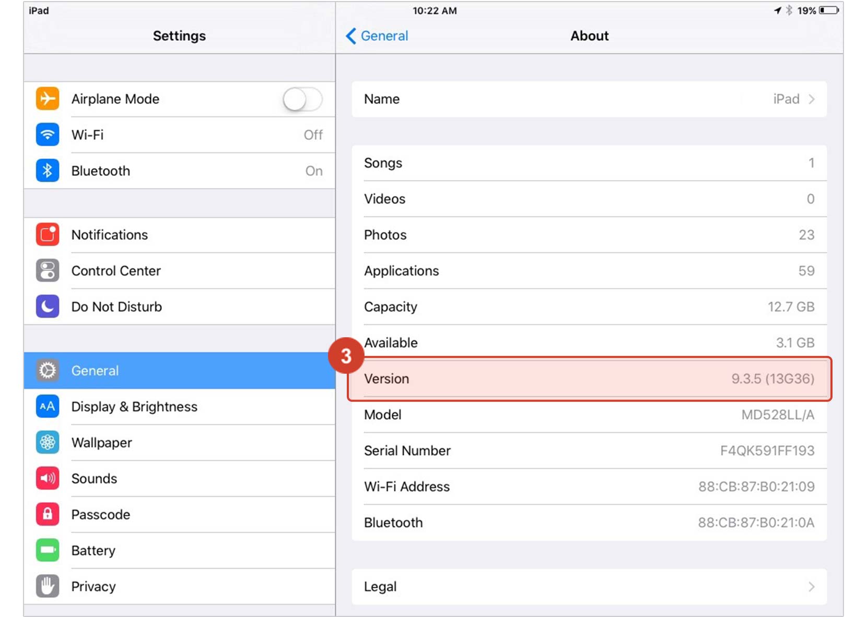Click the 10:22 AM clock
Viewport: 867px width, 617px height.
pyautogui.click(x=435, y=10)
